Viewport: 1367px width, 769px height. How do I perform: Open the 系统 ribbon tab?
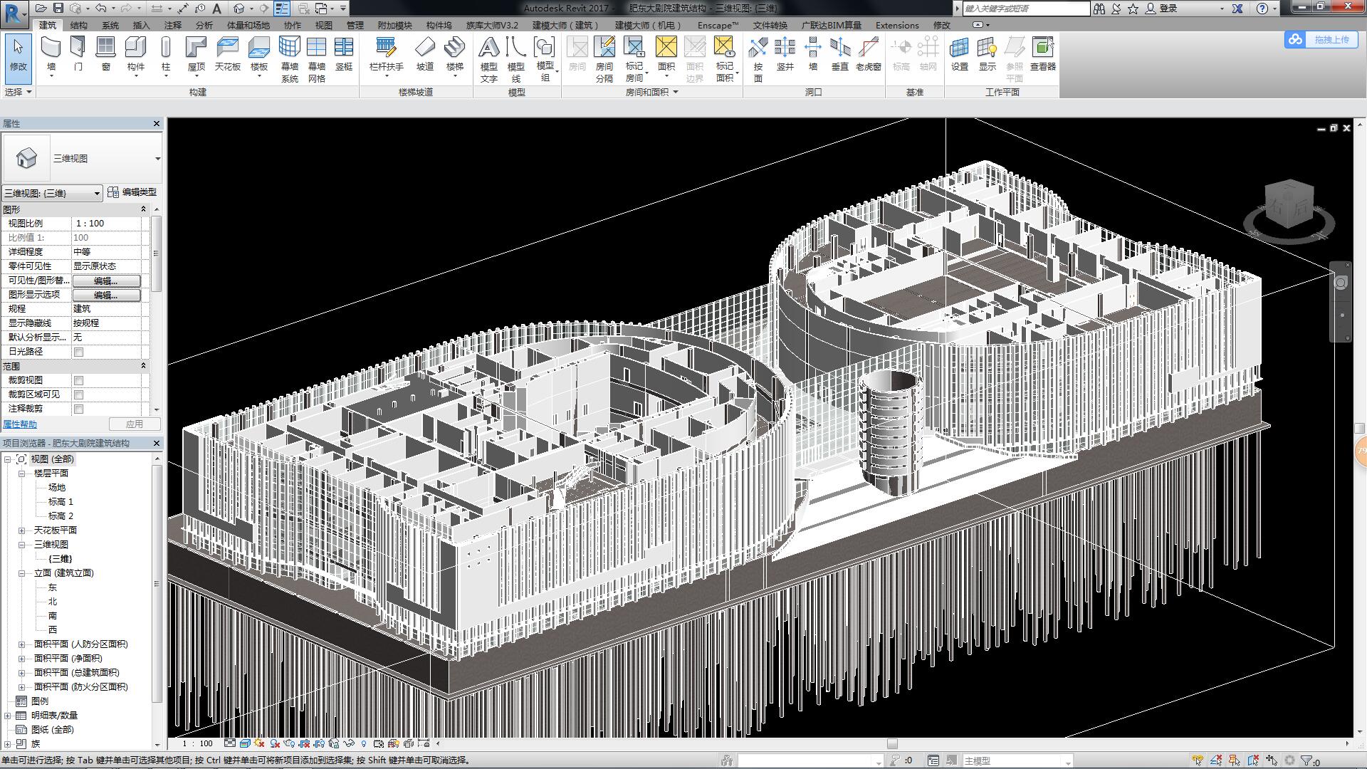110,25
